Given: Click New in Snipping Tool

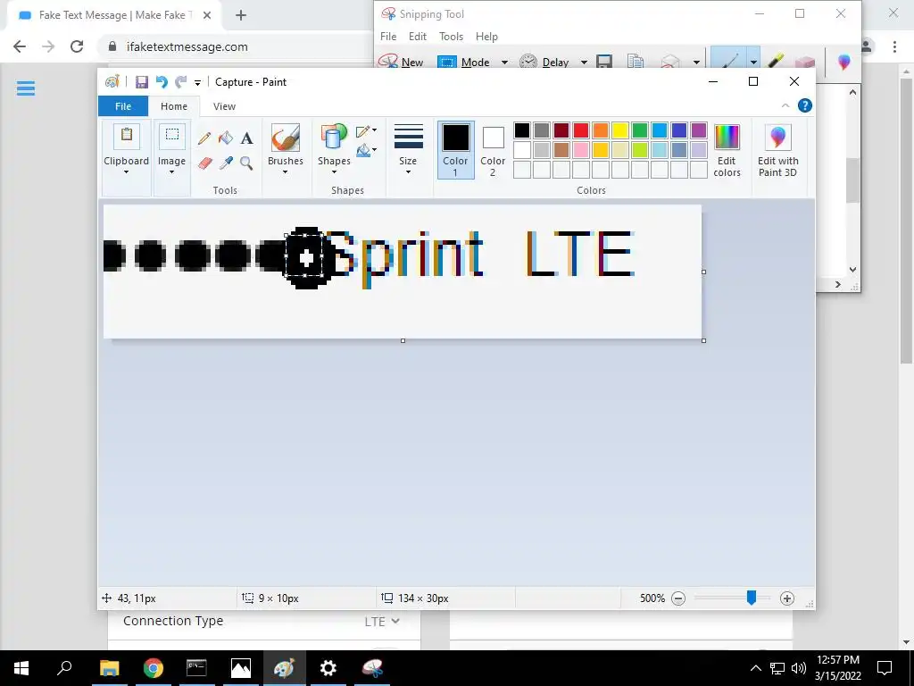Looking at the screenshot, I should coord(401,62).
